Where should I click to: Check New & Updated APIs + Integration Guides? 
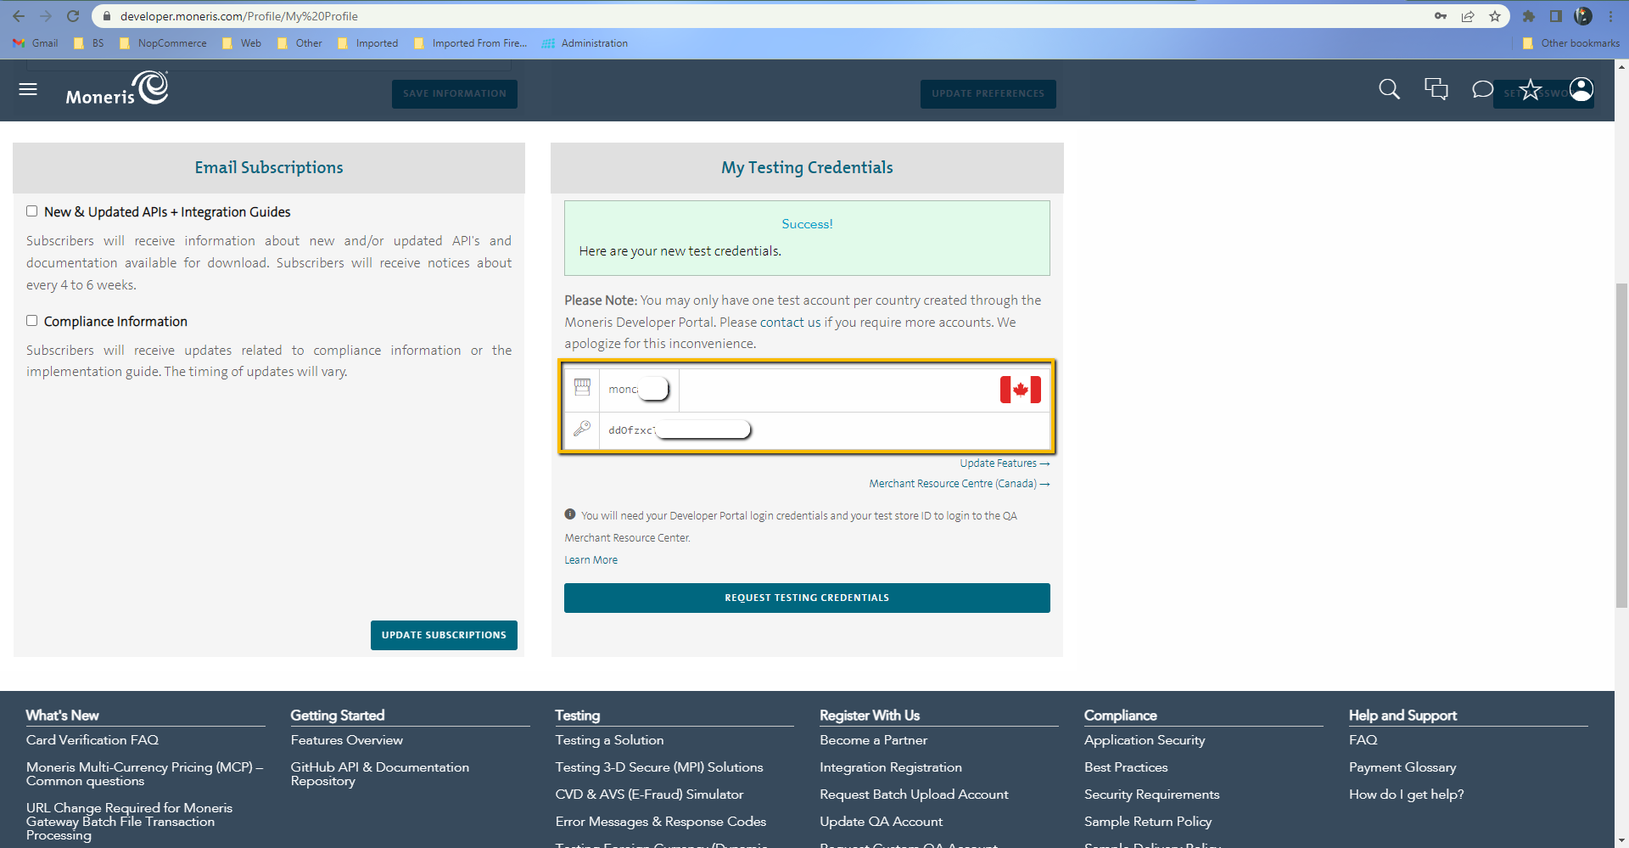tap(31, 211)
